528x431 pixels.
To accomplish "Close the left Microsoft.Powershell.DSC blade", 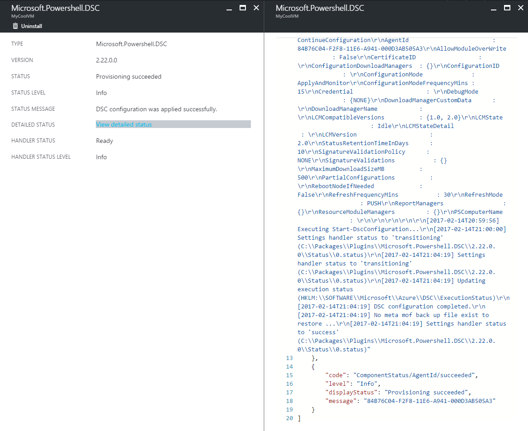I will (x=256, y=8).
